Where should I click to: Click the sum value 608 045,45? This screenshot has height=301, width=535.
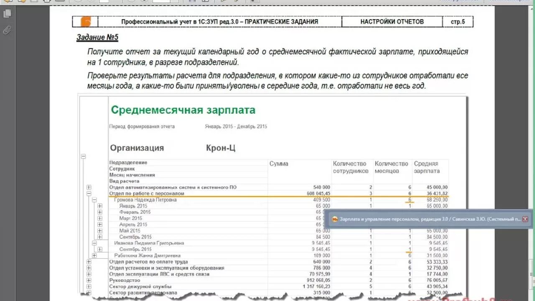pyautogui.click(x=318, y=194)
